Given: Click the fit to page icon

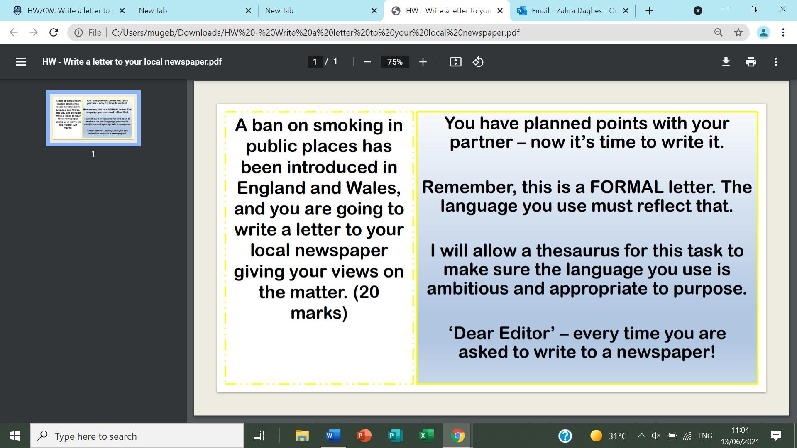Looking at the screenshot, I should [455, 62].
